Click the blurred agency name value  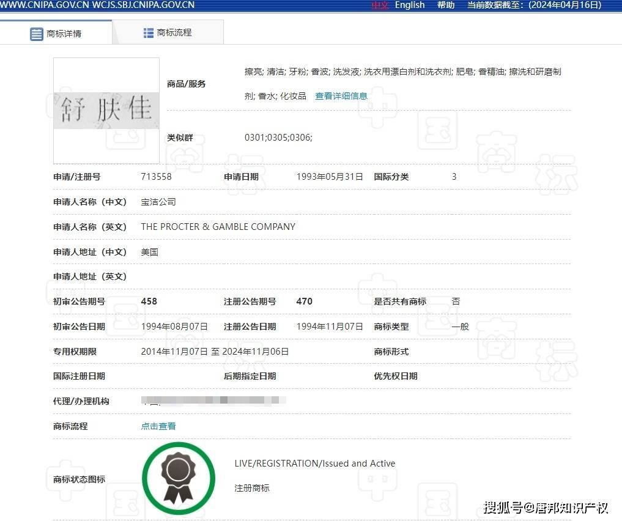(213, 400)
